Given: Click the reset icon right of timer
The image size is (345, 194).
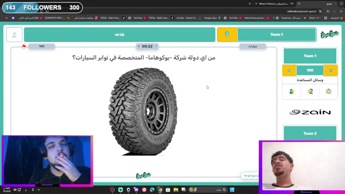Looking at the screenshot, I should [156, 46].
